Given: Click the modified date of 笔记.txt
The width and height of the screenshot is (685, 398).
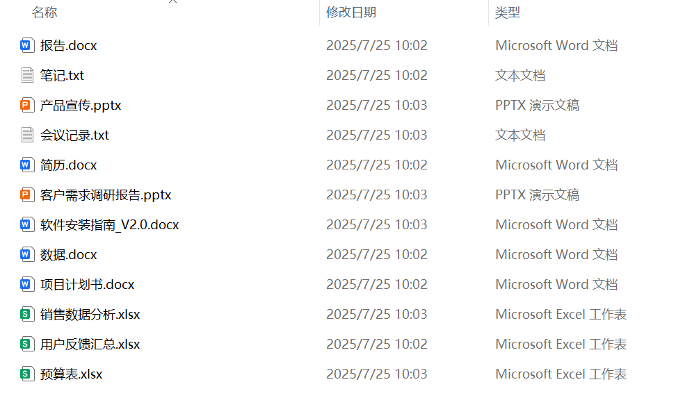Looking at the screenshot, I should (376, 76).
